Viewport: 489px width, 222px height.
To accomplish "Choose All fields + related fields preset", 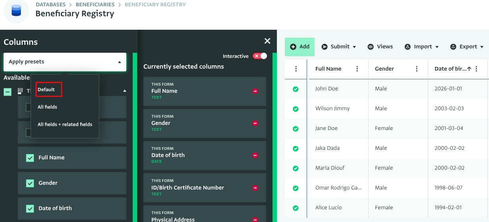I will [x=65, y=124].
